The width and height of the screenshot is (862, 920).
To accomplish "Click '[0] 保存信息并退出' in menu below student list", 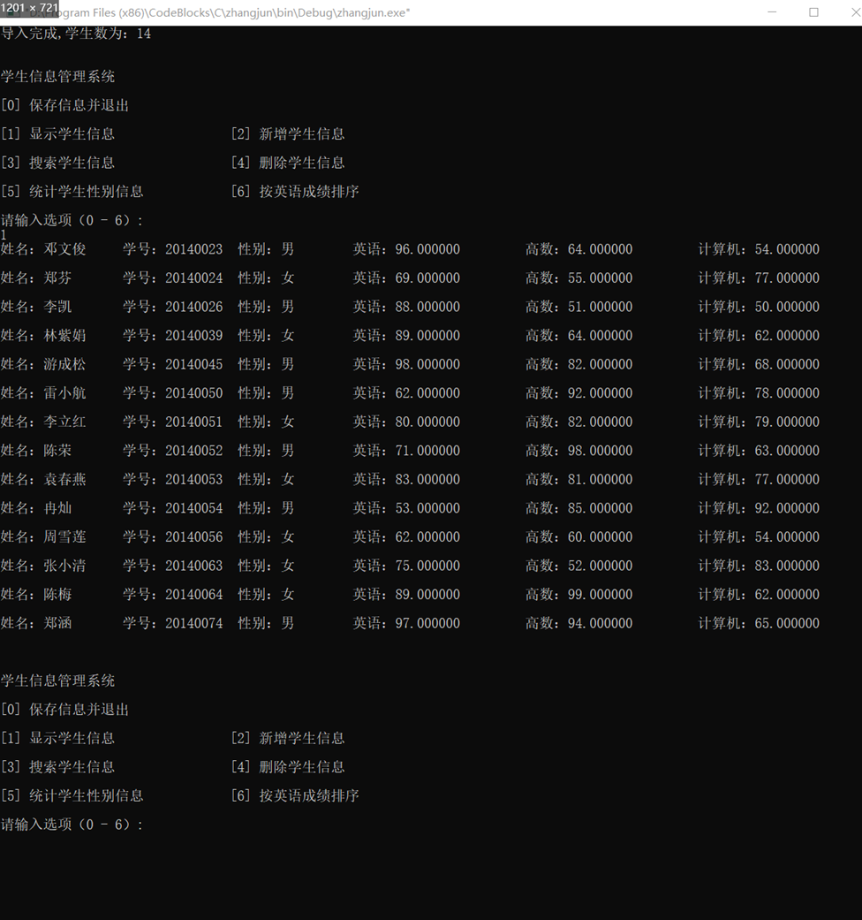I will tap(64, 710).
